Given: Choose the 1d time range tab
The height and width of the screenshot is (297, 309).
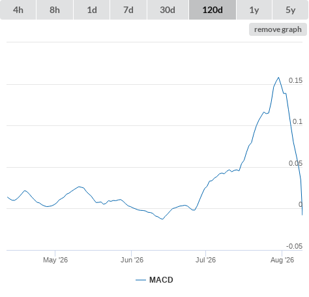Looking at the screenshot, I should (x=92, y=10).
